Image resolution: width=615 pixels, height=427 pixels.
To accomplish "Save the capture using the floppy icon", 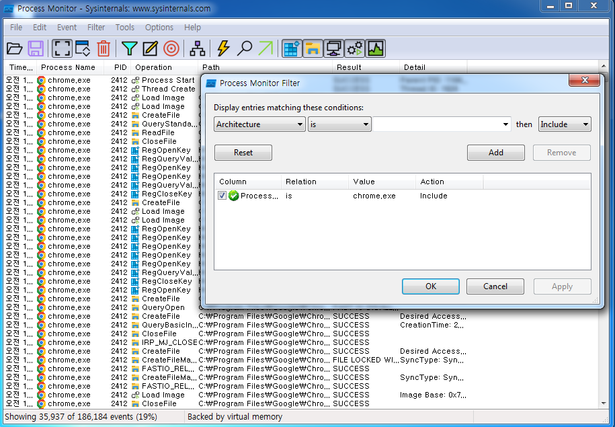I will tap(36, 48).
